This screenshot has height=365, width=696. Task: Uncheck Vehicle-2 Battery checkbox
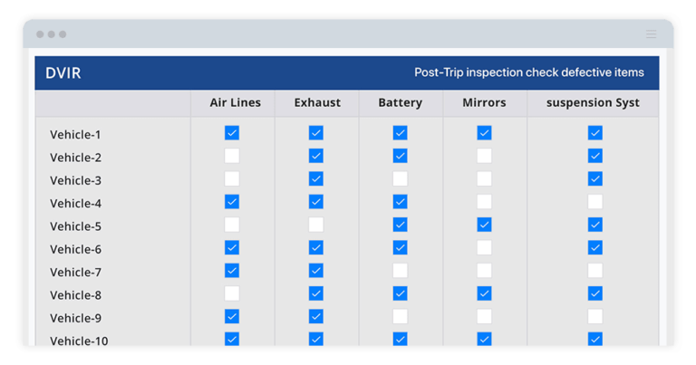coord(400,156)
